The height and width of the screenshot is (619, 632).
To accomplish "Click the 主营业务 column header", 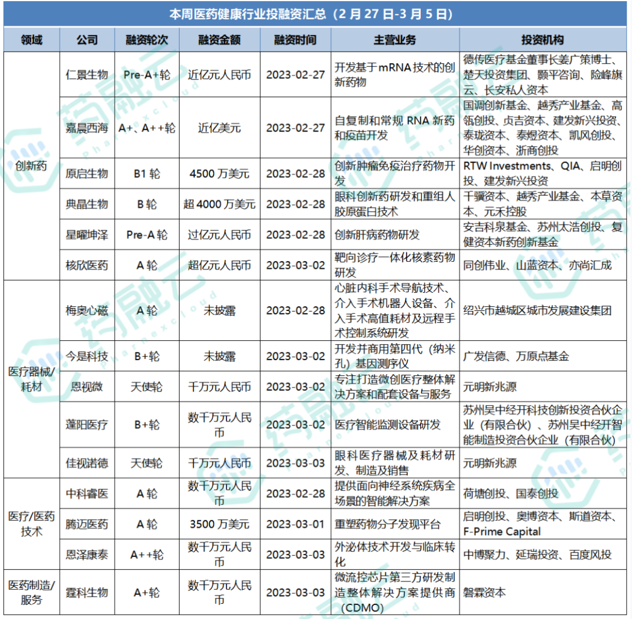I will click(x=394, y=40).
